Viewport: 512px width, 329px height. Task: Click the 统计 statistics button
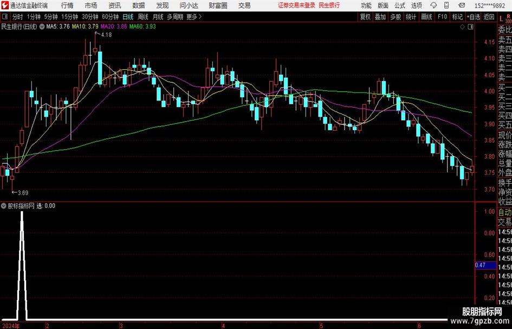tap(411, 17)
